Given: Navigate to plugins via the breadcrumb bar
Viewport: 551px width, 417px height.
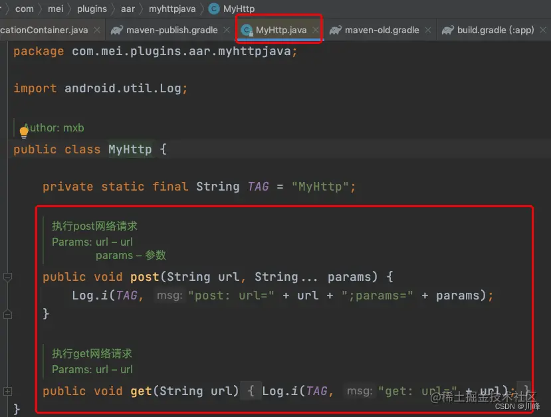Looking at the screenshot, I should 92,9.
